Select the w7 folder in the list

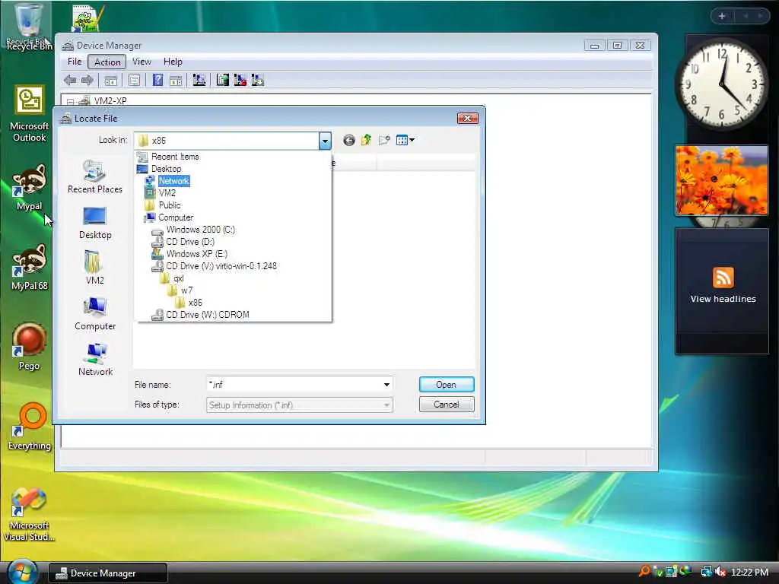click(186, 290)
